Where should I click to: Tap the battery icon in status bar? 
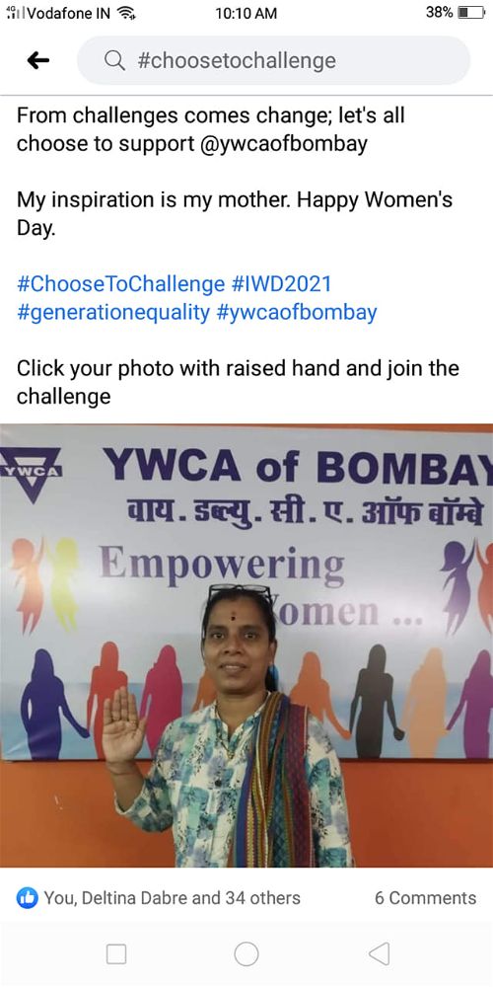coord(471,12)
